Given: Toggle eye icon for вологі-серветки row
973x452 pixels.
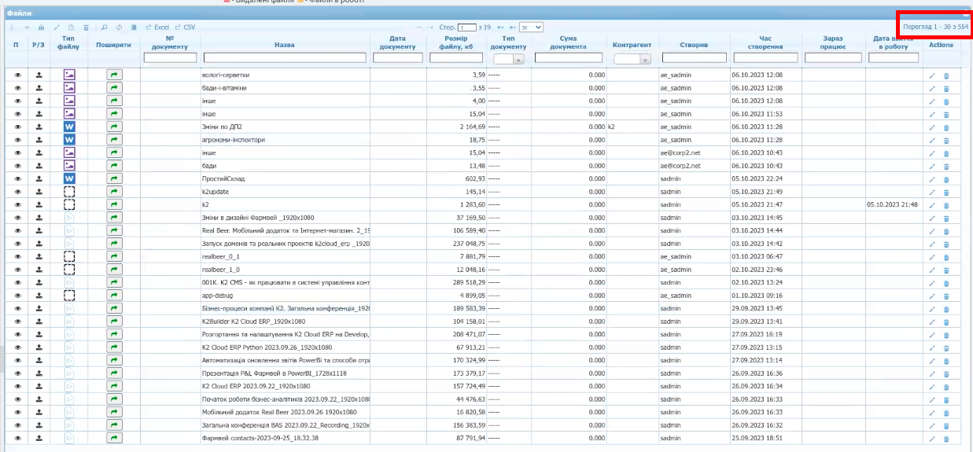Looking at the screenshot, I should (17, 75).
